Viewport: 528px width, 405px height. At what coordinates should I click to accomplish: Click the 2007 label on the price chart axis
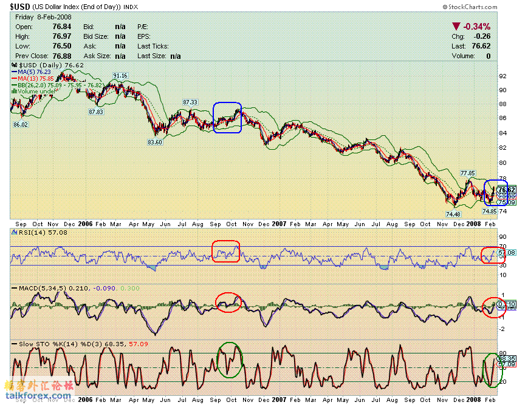pyautogui.click(x=279, y=224)
